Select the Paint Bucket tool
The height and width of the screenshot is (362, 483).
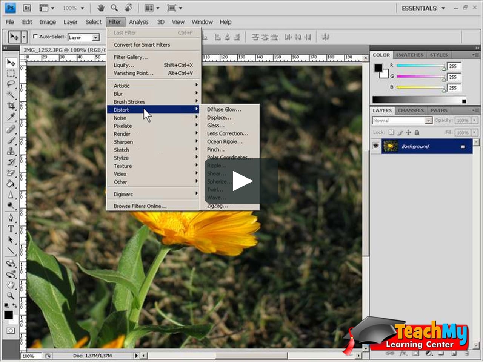11,184
